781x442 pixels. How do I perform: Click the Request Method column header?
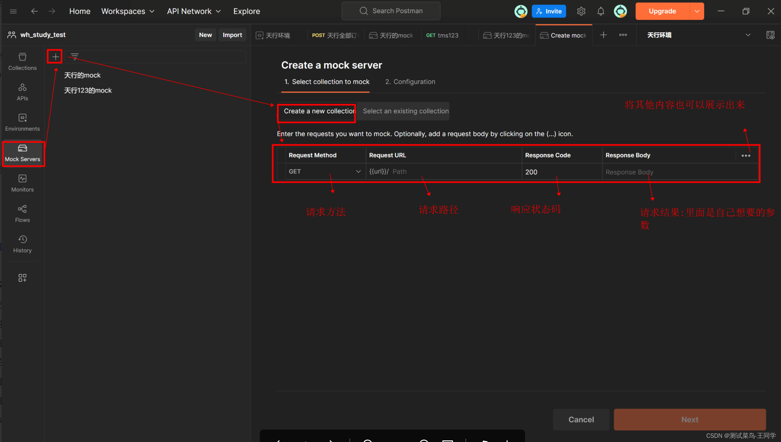[x=312, y=155]
